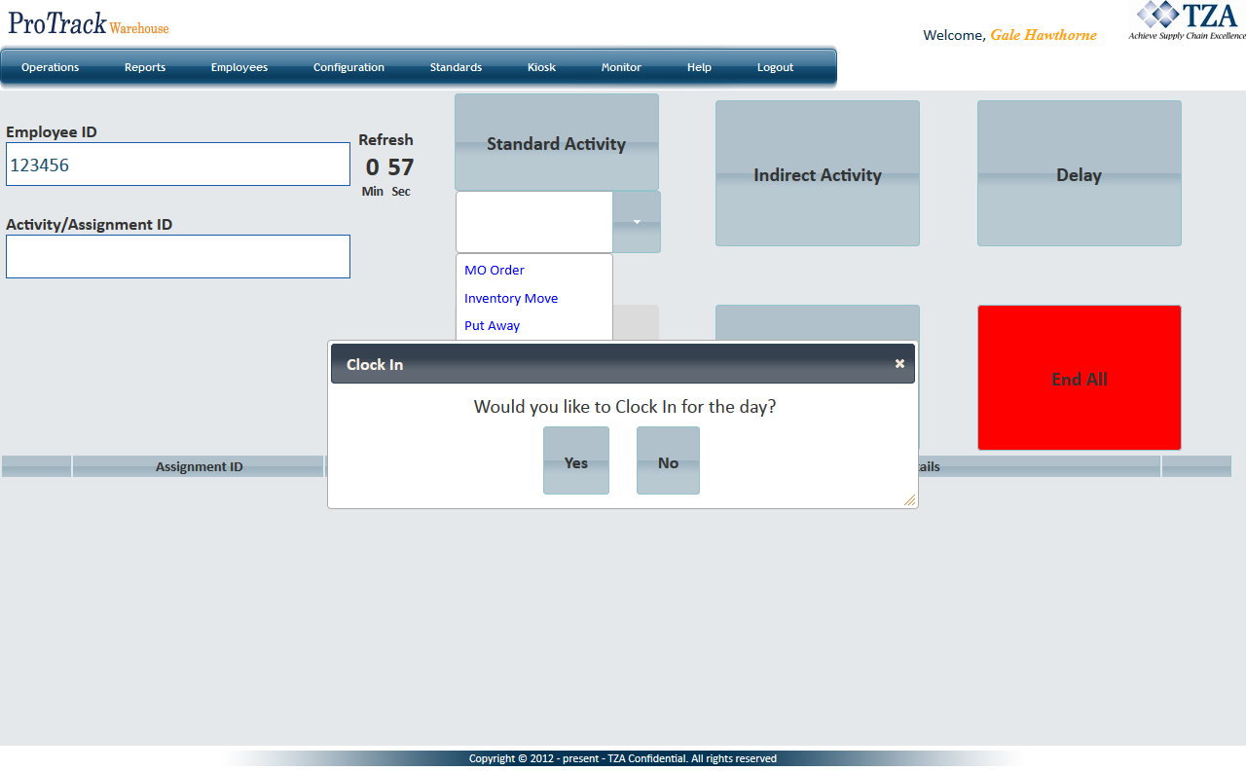Close the Clock In dialog
This screenshot has height=771, width=1246.
click(x=899, y=363)
